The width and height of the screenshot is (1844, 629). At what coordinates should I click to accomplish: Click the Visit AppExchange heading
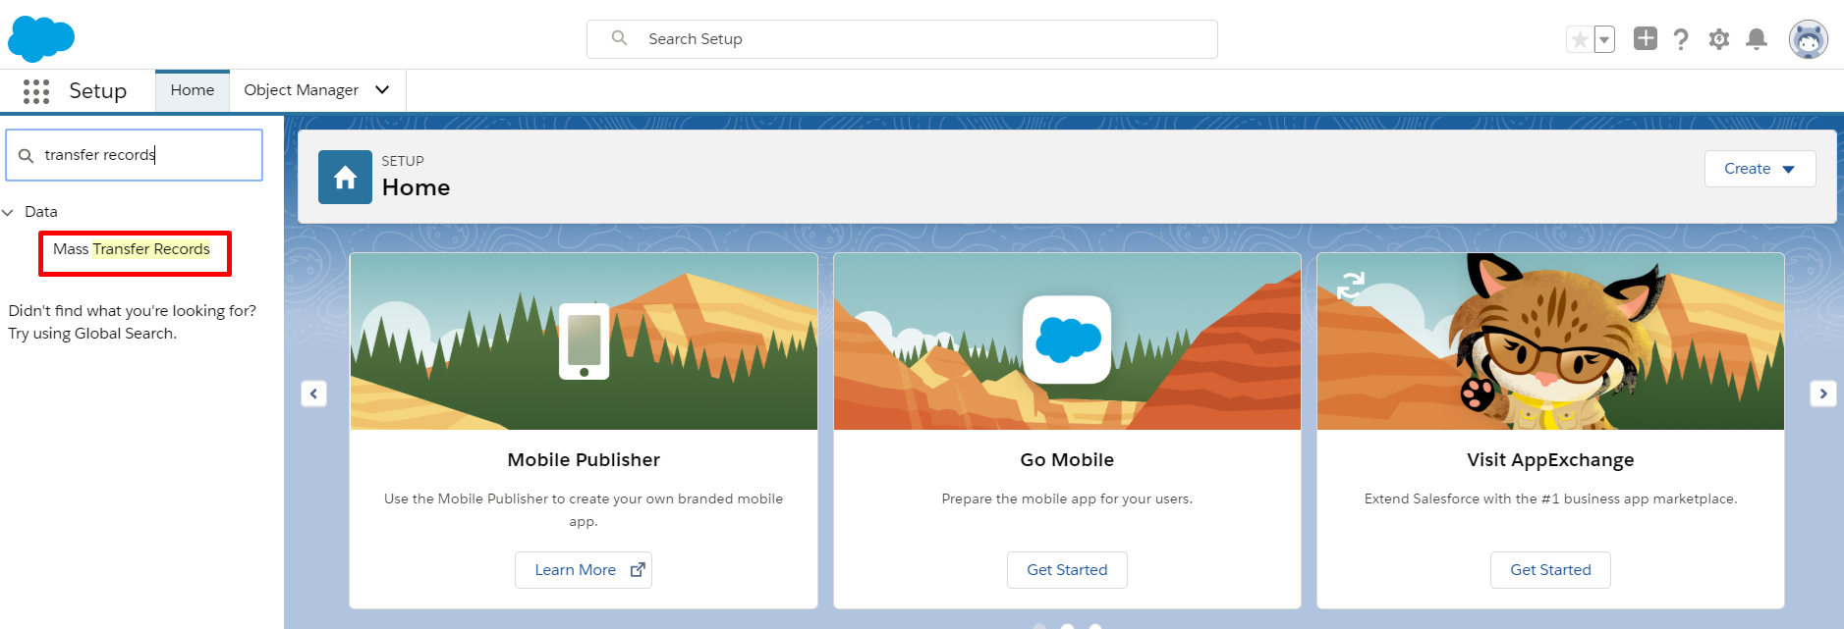[1550, 460]
